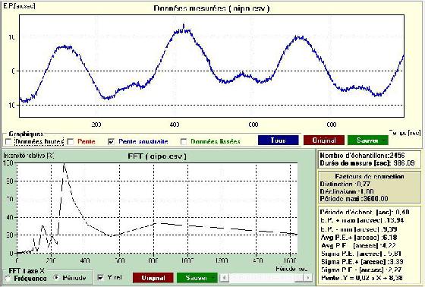This screenshot has width=425, height=287.
Task: Click the Original button beside Tous
Action: click(324, 140)
